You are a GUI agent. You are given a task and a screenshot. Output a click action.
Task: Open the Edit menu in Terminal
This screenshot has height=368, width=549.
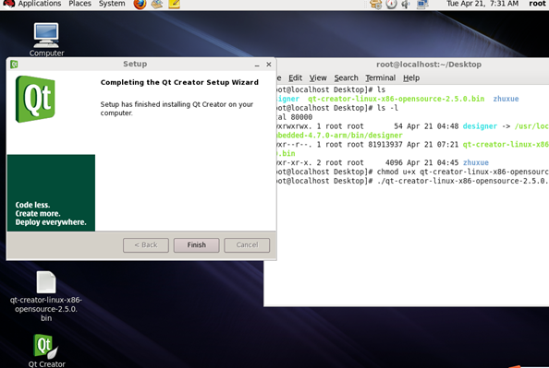click(x=295, y=77)
